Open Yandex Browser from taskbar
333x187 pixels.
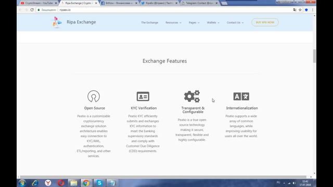48,183
